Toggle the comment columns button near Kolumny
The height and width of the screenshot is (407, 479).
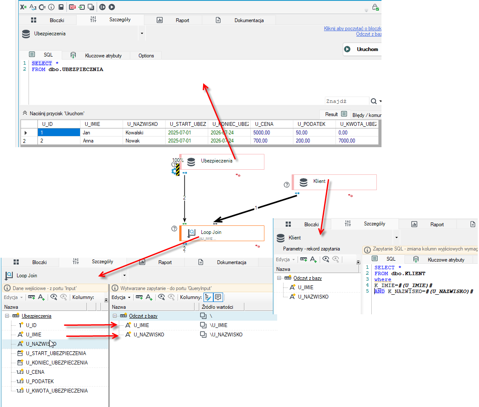click(x=218, y=297)
